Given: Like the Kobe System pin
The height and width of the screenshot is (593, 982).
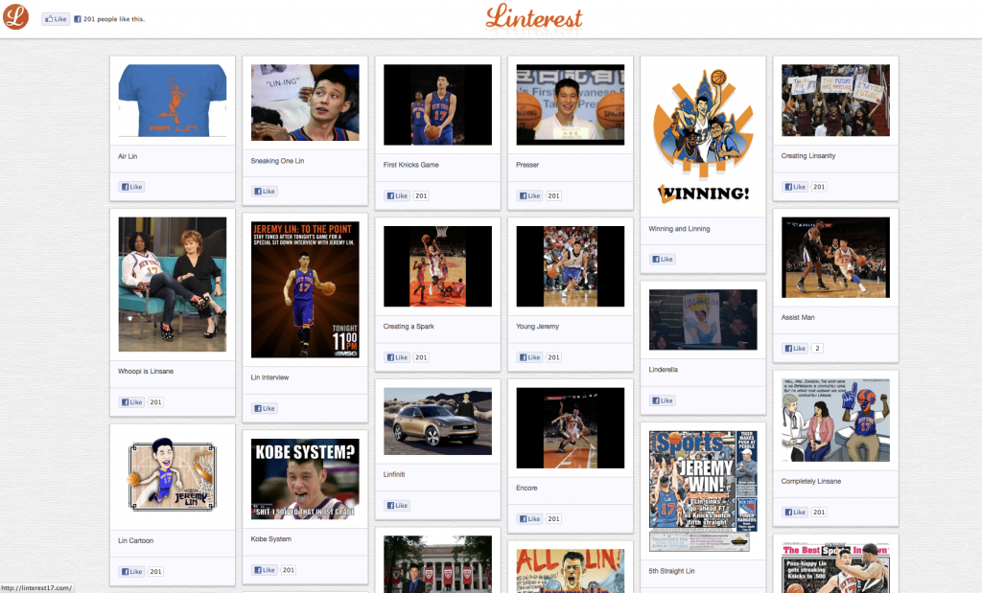Looking at the screenshot, I should point(265,570).
